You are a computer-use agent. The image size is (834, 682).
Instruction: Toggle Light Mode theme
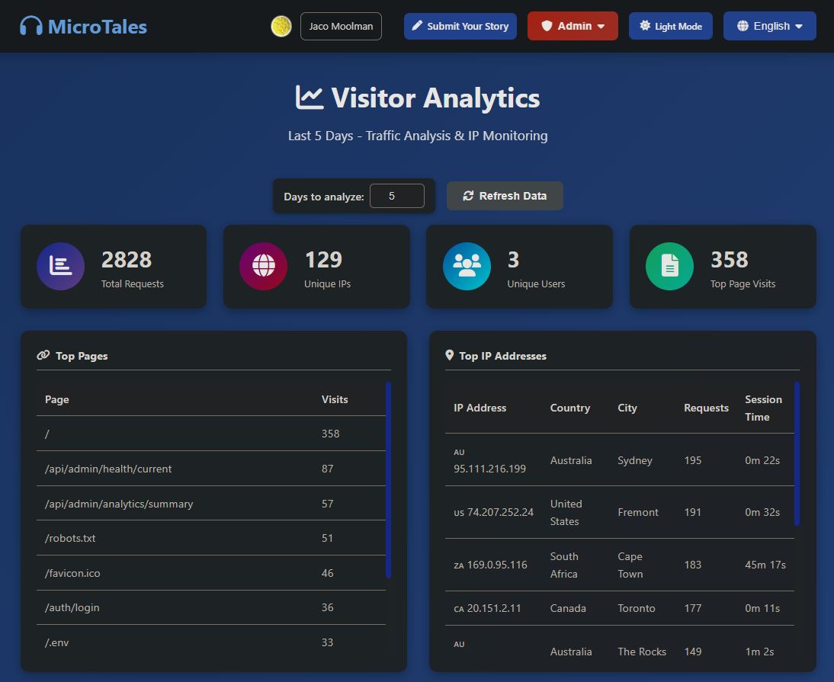(x=670, y=26)
